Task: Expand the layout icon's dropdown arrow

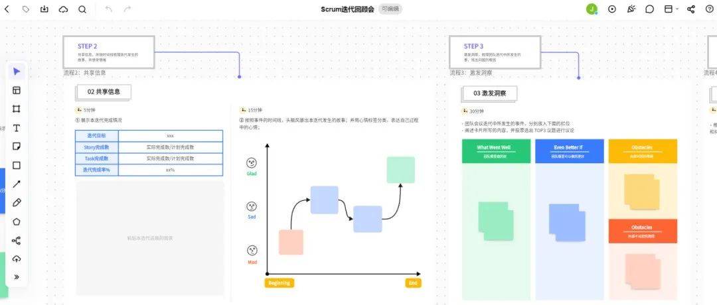Action: click(677, 9)
